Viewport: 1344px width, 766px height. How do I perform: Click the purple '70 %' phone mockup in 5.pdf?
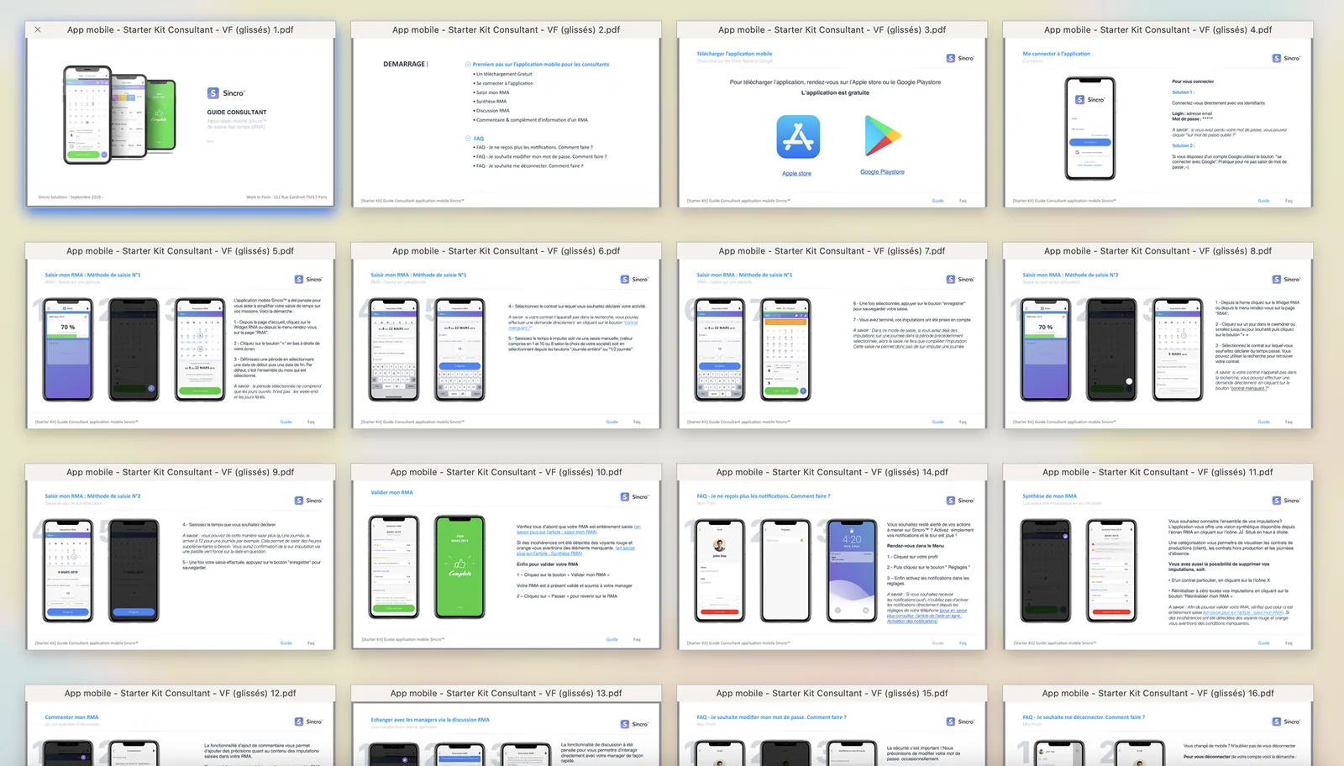[68, 349]
